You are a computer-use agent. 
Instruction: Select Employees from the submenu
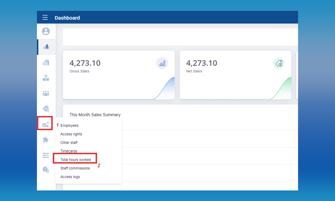click(x=69, y=126)
